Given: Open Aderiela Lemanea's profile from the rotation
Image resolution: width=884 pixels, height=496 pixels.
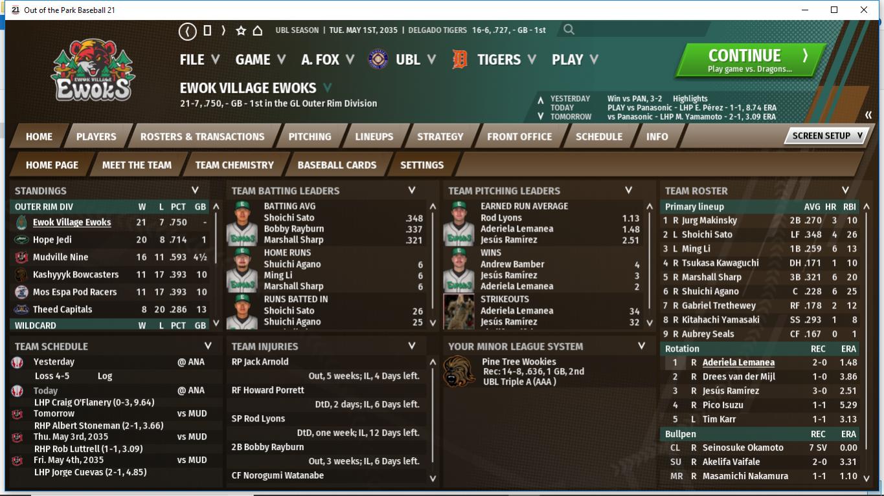Looking at the screenshot, I should tap(738, 363).
